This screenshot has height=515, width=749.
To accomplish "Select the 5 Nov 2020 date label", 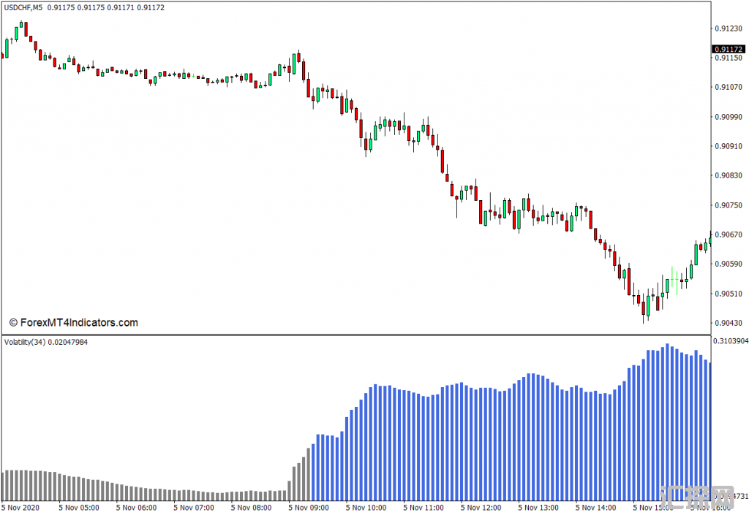I will [x=21, y=507].
